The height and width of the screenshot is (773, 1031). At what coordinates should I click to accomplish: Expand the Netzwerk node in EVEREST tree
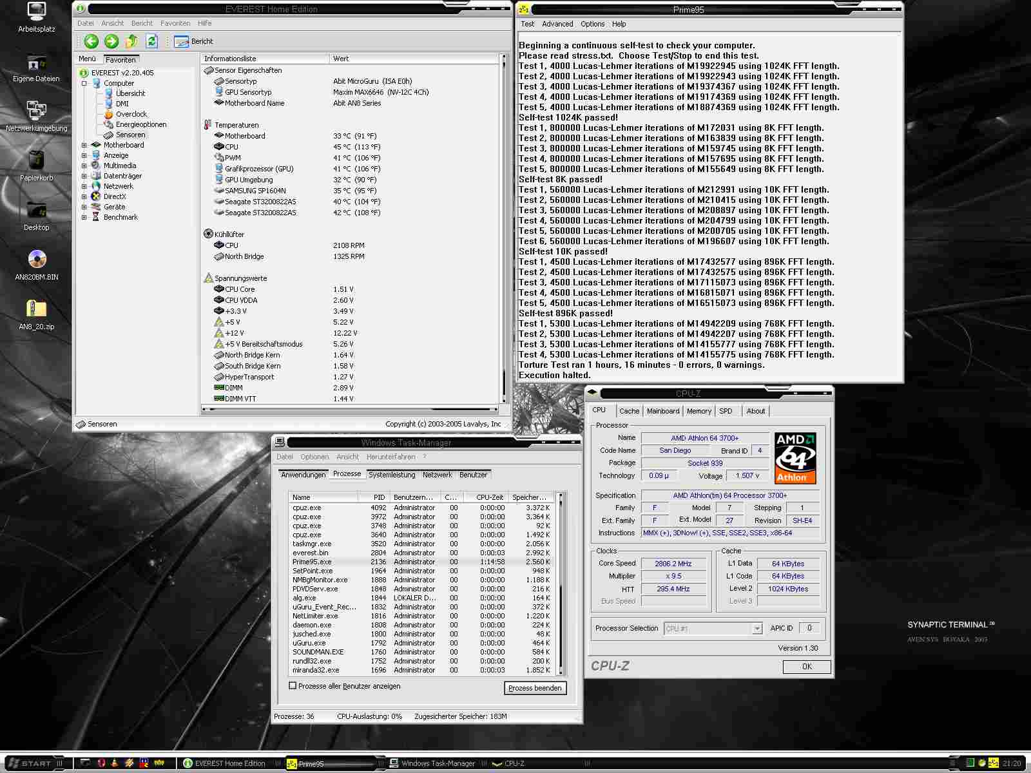tap(84, 186)
